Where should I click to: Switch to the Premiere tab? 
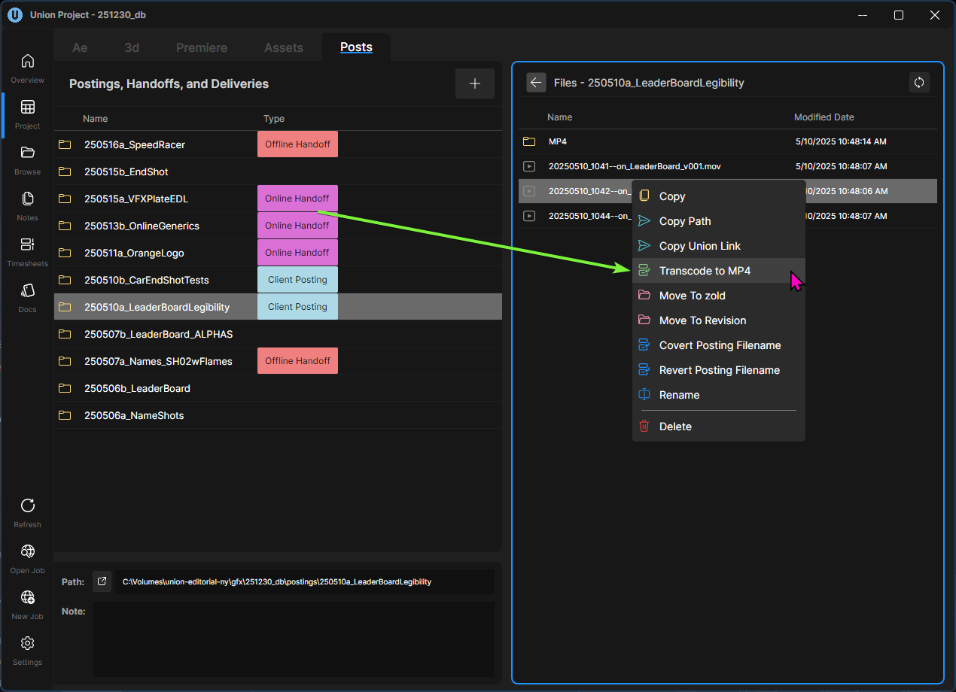tap(202, 47)
